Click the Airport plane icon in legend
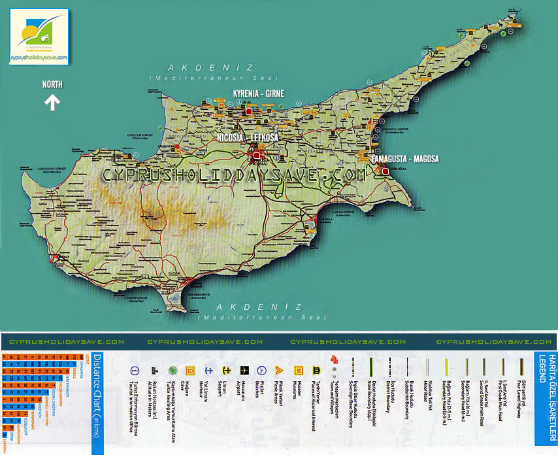Image resolution: width=558 pixels, height=455 pixels. tap(245, 370)
